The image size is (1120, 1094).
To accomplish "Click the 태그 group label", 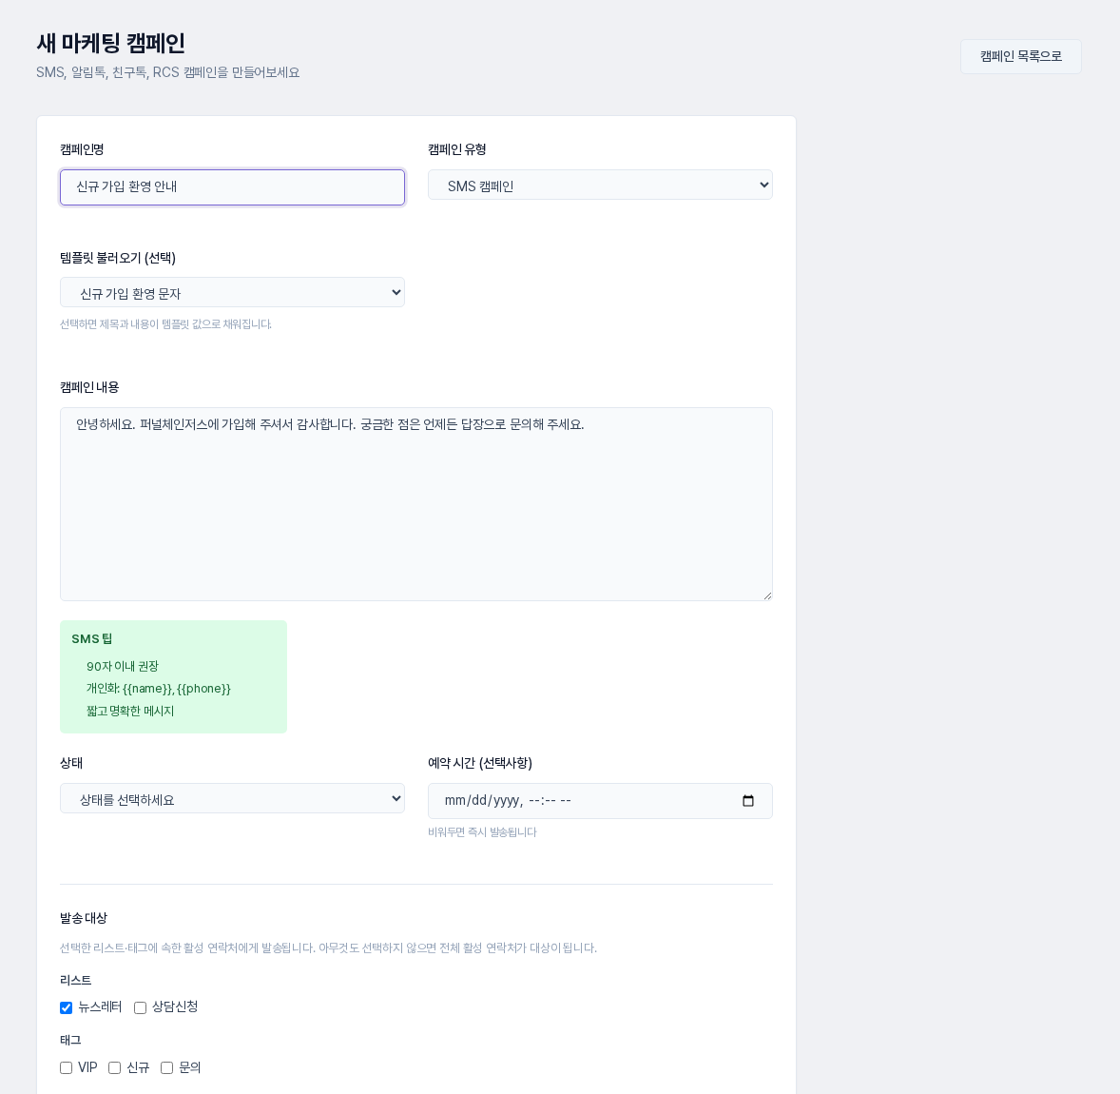I will 70,1041.
